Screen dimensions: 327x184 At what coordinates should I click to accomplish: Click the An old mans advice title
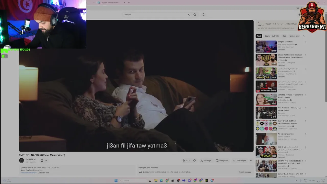tap(286, 134)
